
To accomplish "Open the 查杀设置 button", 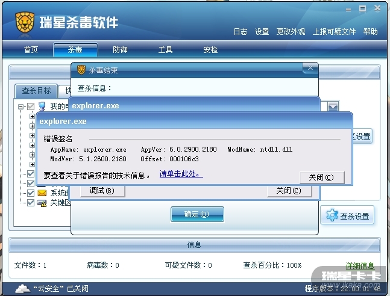I will (x=347, y=215).
